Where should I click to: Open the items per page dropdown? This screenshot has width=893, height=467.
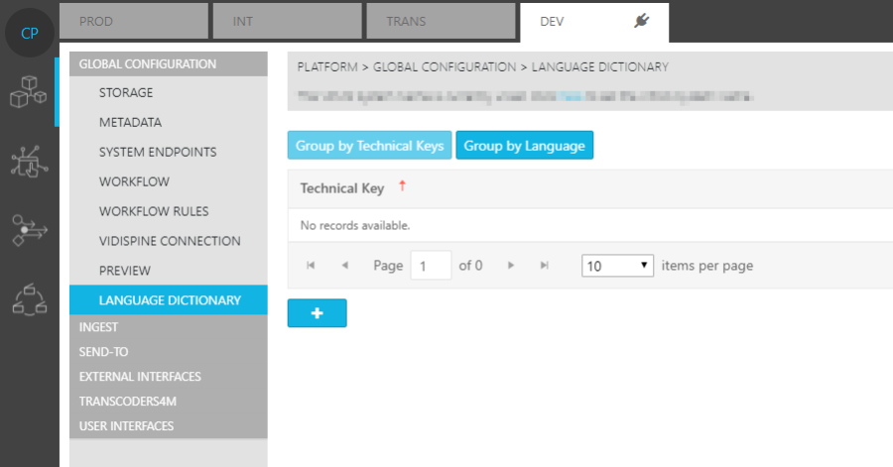[617, 266]
